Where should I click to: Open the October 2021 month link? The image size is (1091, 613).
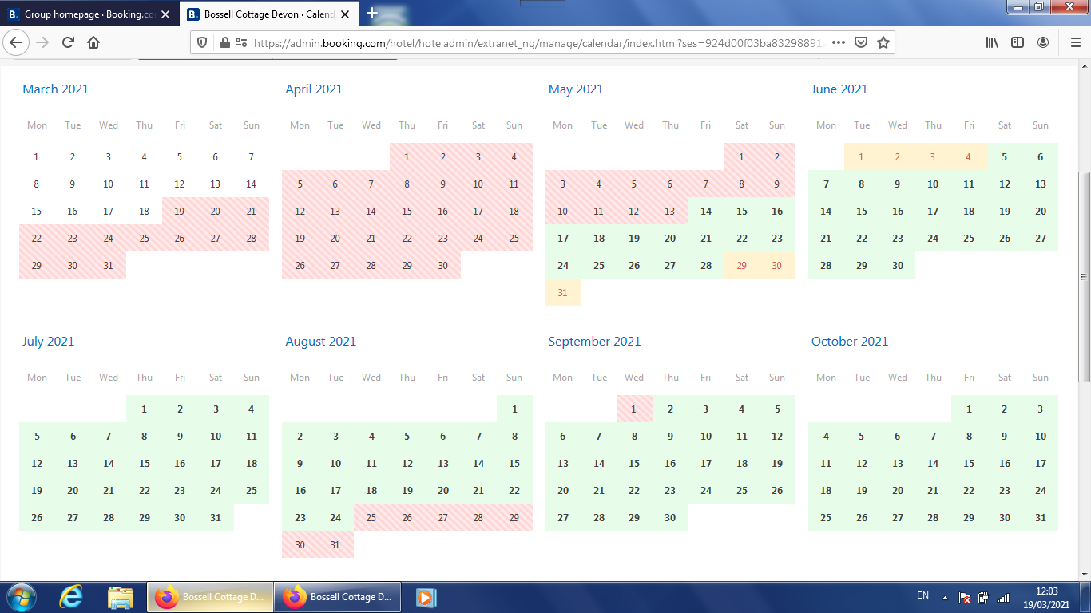(849, 342)
